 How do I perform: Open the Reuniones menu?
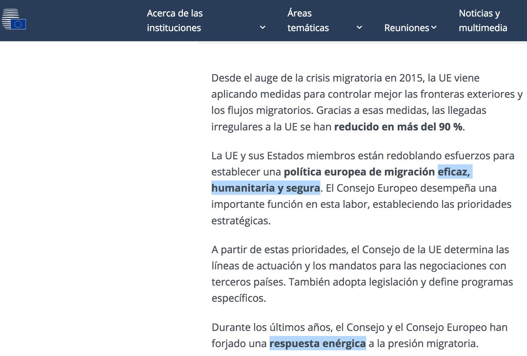tap(406, 28)
